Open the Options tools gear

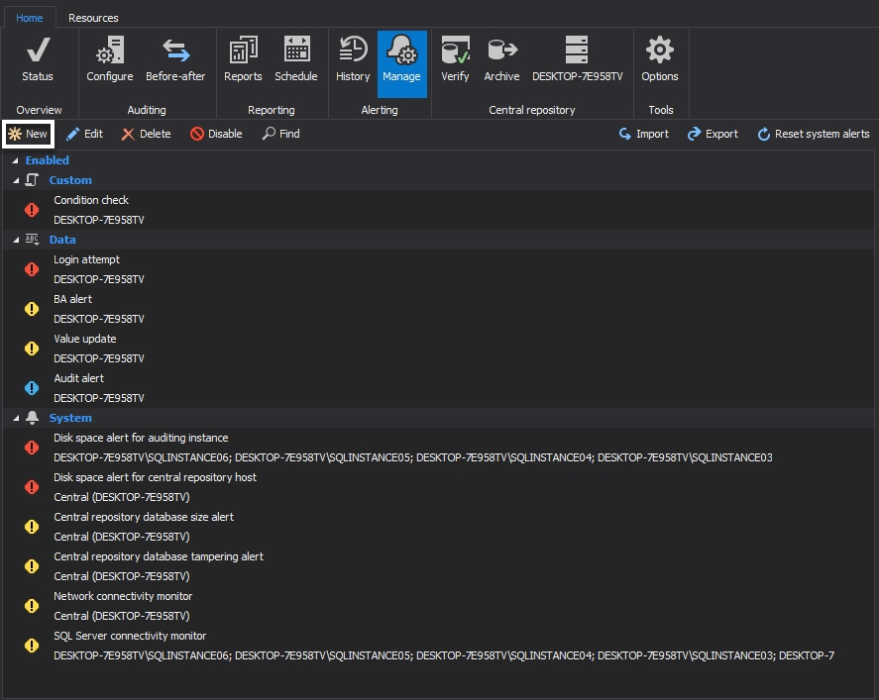pos(660,60)
